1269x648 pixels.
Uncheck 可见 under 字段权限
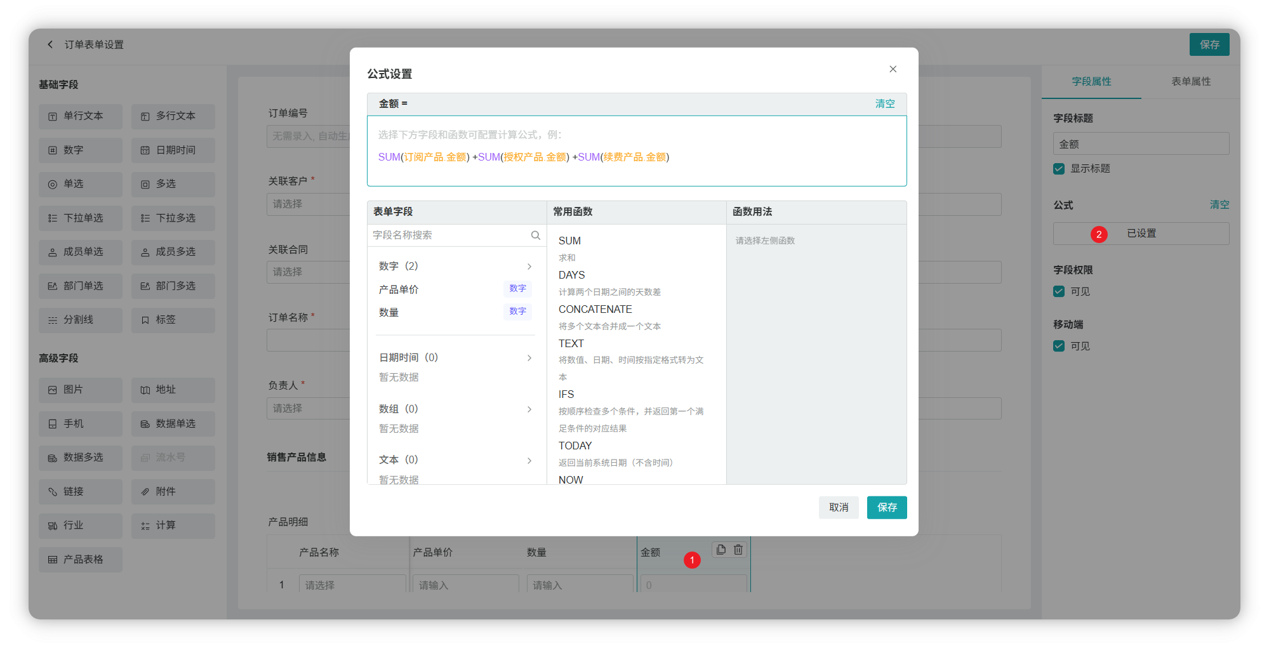[1058, 291]
